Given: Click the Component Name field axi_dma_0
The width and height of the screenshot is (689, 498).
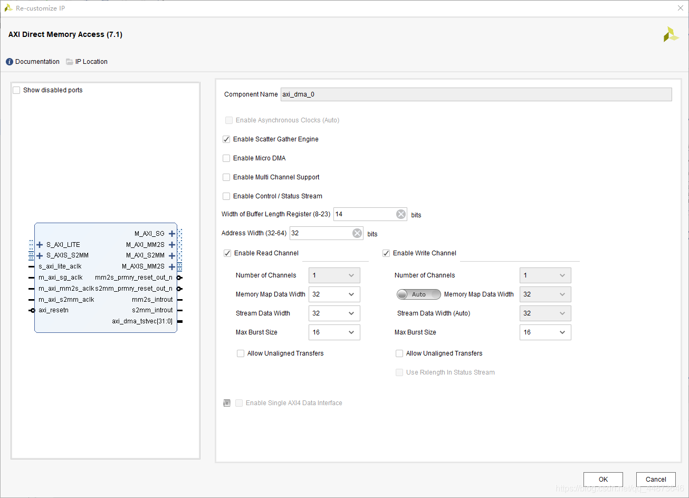Looking at the screenshot, I should [476, 94].
